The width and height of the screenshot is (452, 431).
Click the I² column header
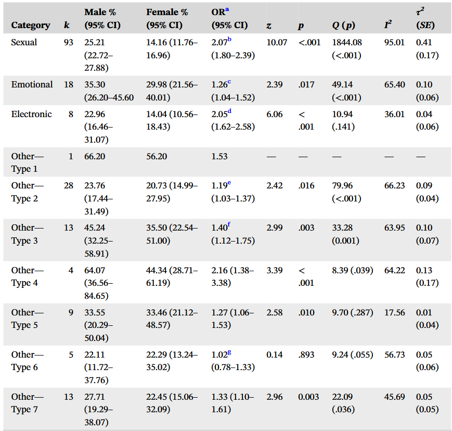coord(388,25)
